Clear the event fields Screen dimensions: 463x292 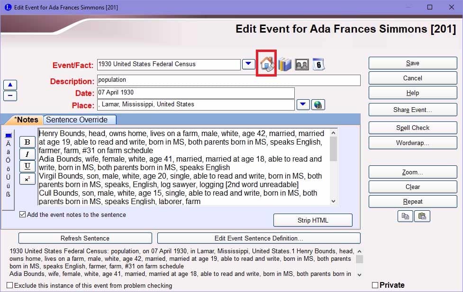412,187
